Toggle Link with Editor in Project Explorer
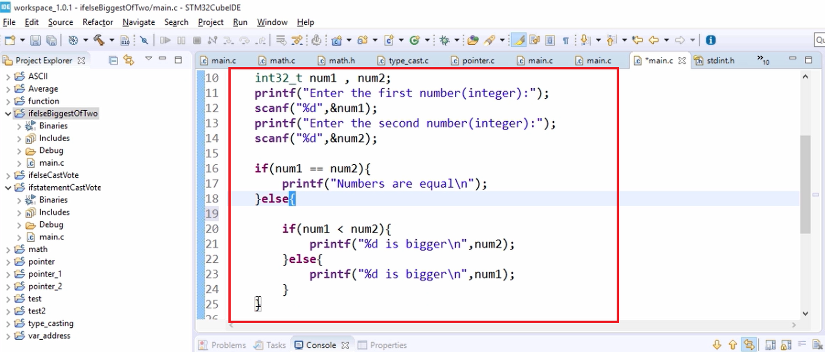 [129, 60]
